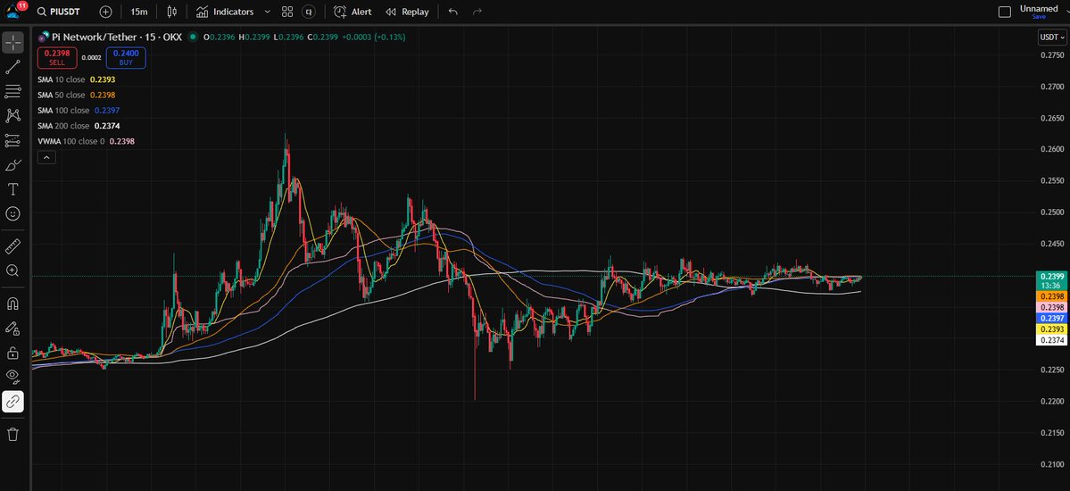Expand favorite indicators dropdown arrow

[267, 12]
